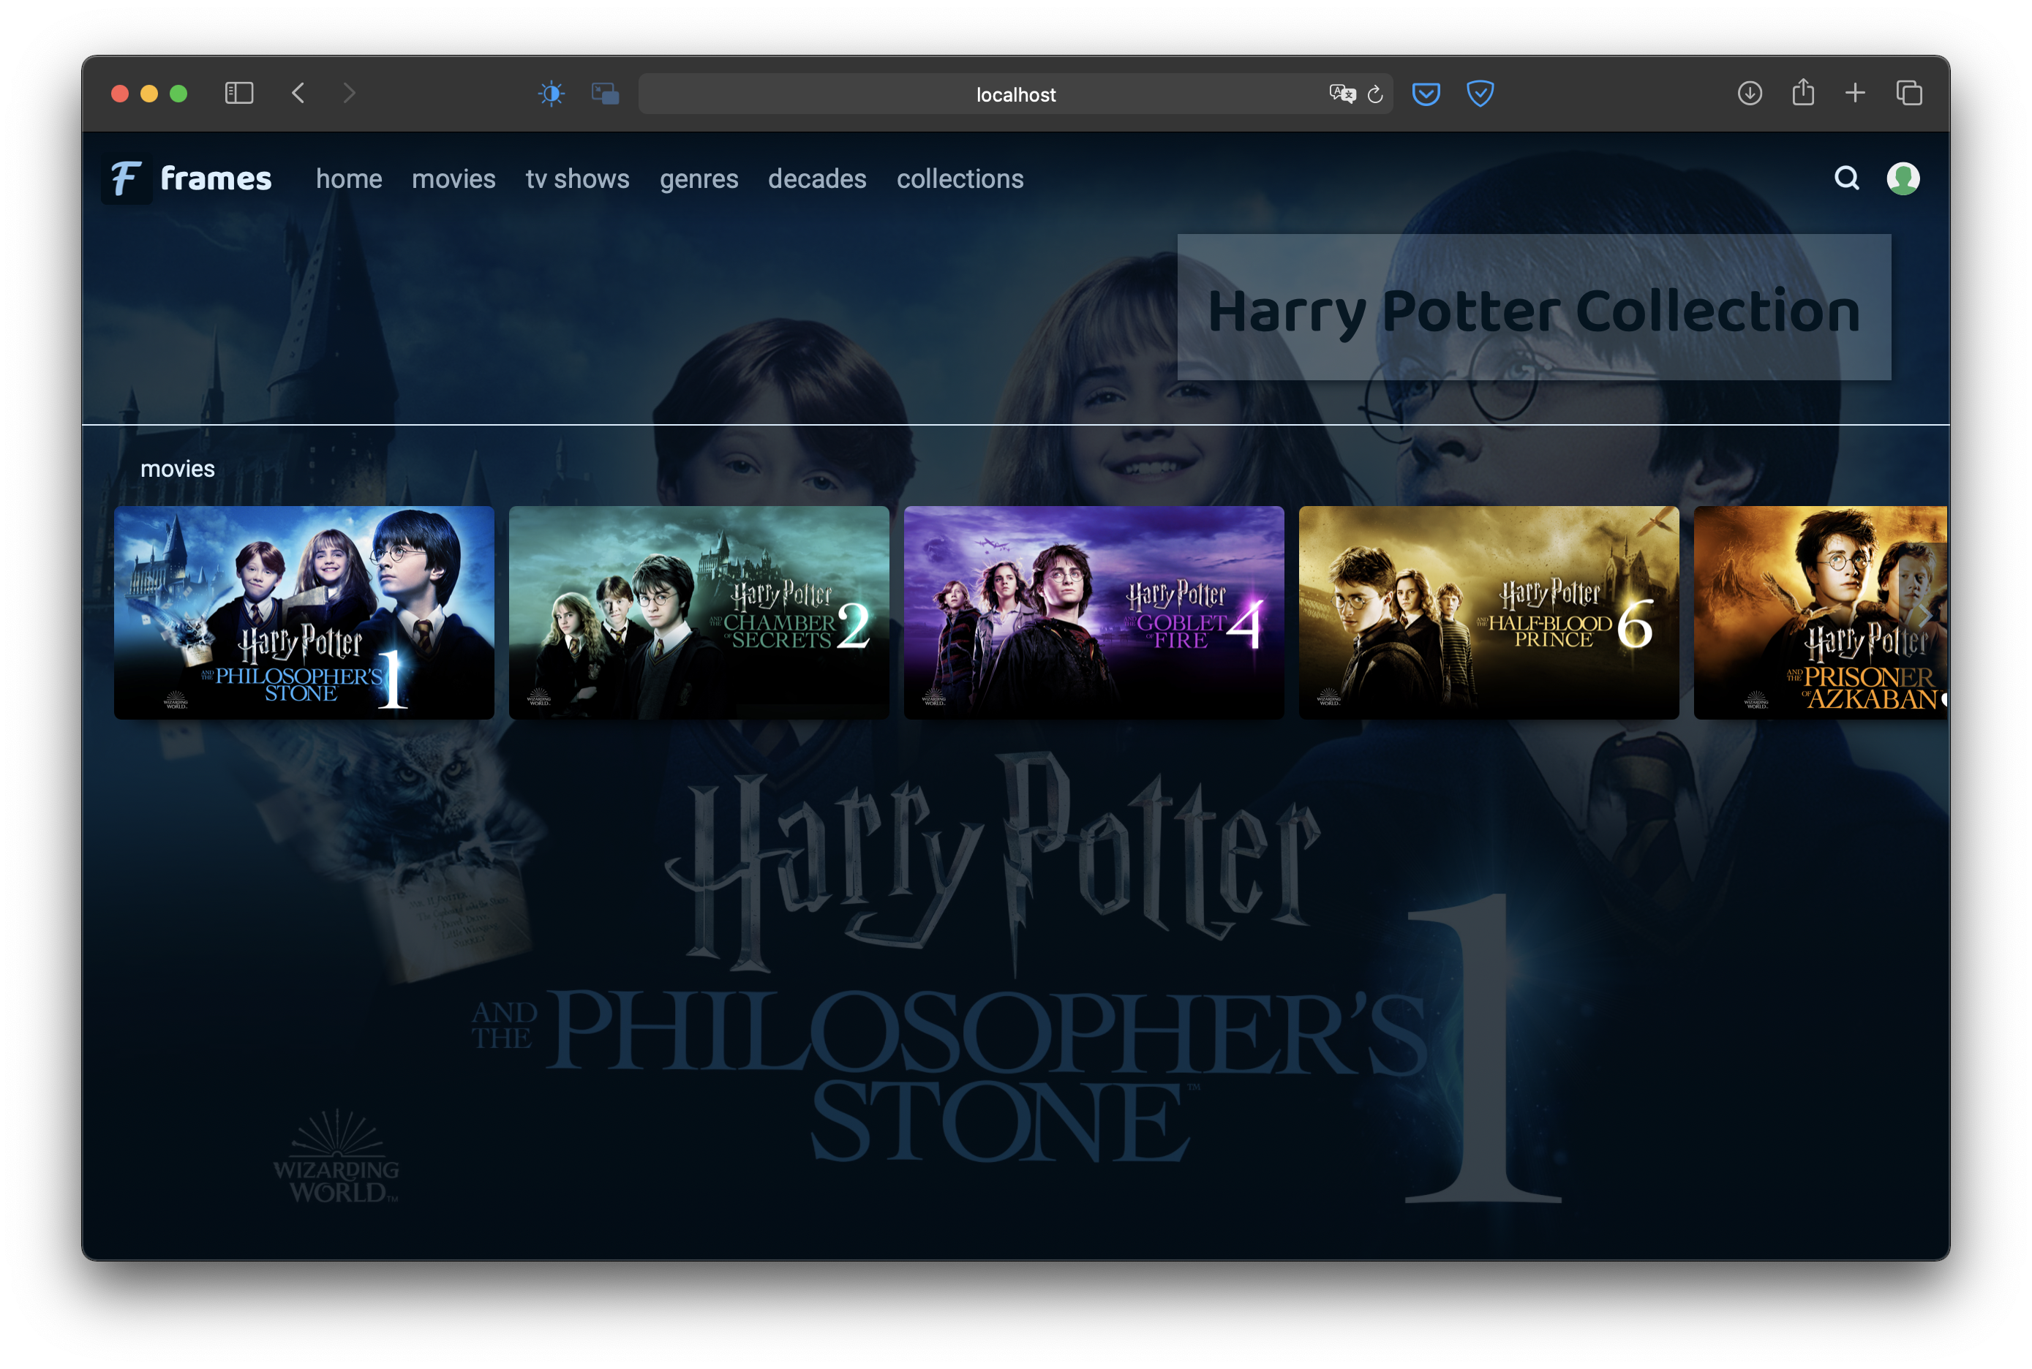Screen dimensions: 2032x1369
Task: Open the search magnifier icon
Action: [x=1846, y=178]
